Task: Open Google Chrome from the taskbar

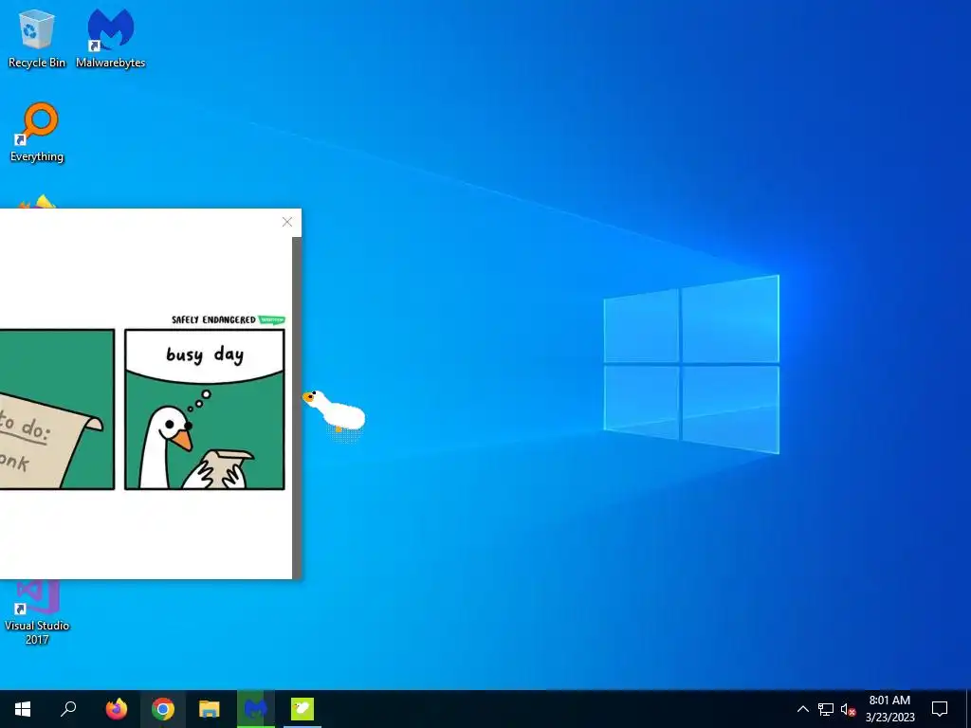Action: click(x=163, y=709)
